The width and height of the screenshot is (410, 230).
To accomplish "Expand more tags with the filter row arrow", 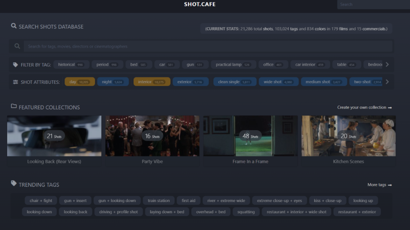I will point(387,65).
